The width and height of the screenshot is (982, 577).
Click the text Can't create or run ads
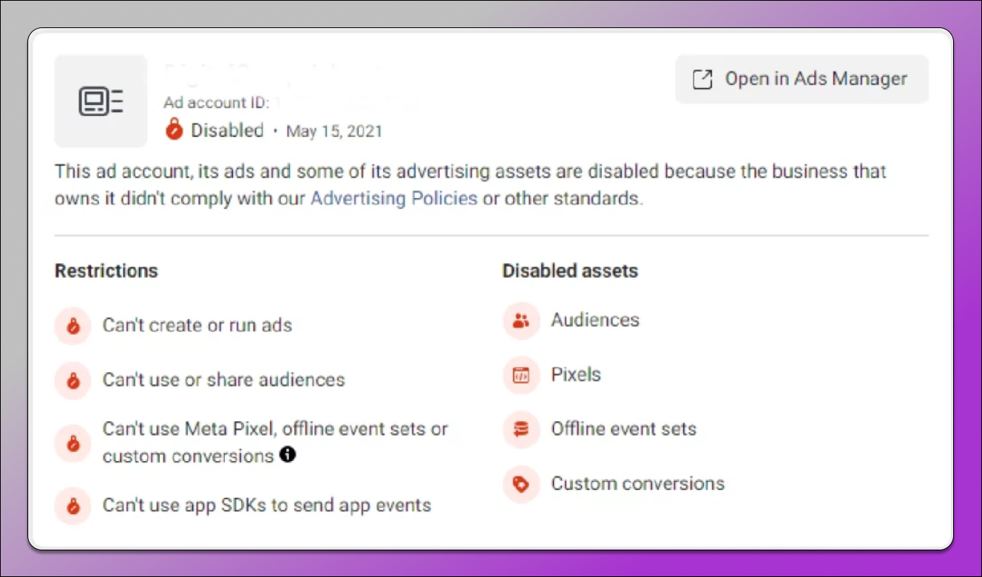point(197,325)
